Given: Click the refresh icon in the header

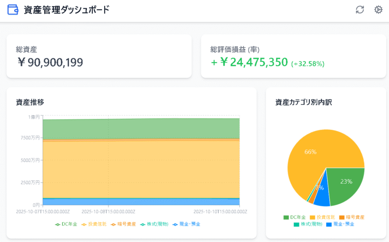Looking at the screenshot, I should click(x=360, y=10).
